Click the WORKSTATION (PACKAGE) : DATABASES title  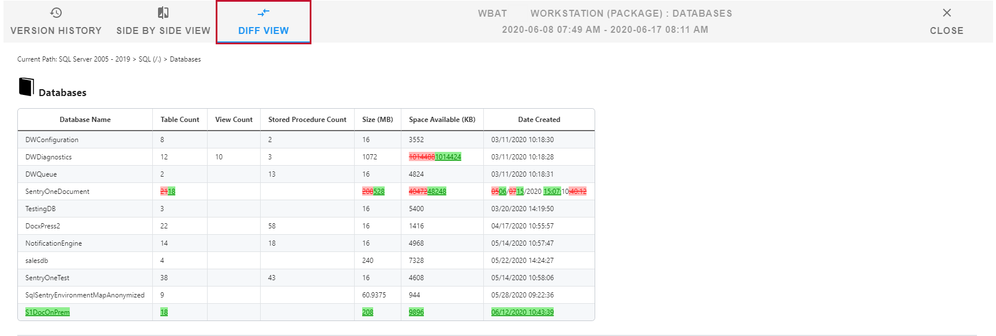(631, 13)
